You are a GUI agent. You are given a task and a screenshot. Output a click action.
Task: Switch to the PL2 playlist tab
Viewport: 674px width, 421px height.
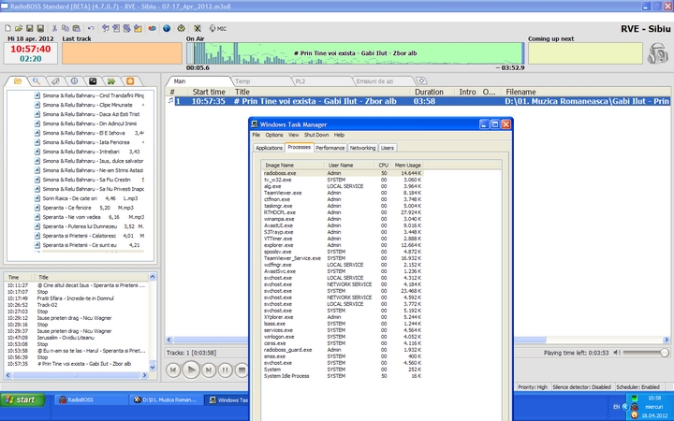coord(321,81)
